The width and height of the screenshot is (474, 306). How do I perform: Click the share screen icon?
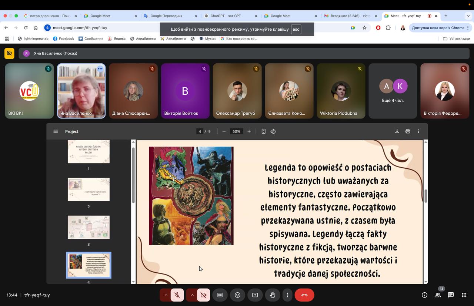[x=255, y=295]
